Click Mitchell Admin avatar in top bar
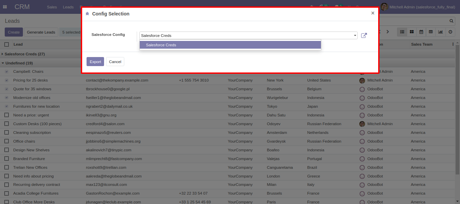 tap(384, 7)
